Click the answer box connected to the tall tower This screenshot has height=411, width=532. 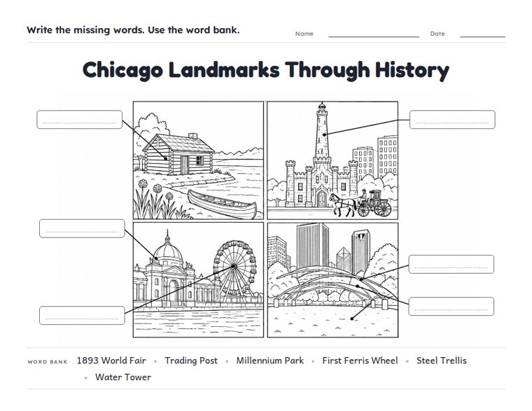point(452,120)
